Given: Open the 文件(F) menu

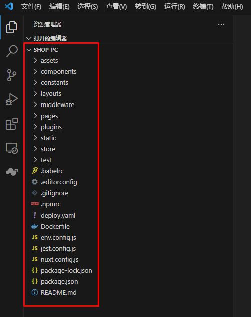Looking at the screenshot, I should [x=31, y=7].
